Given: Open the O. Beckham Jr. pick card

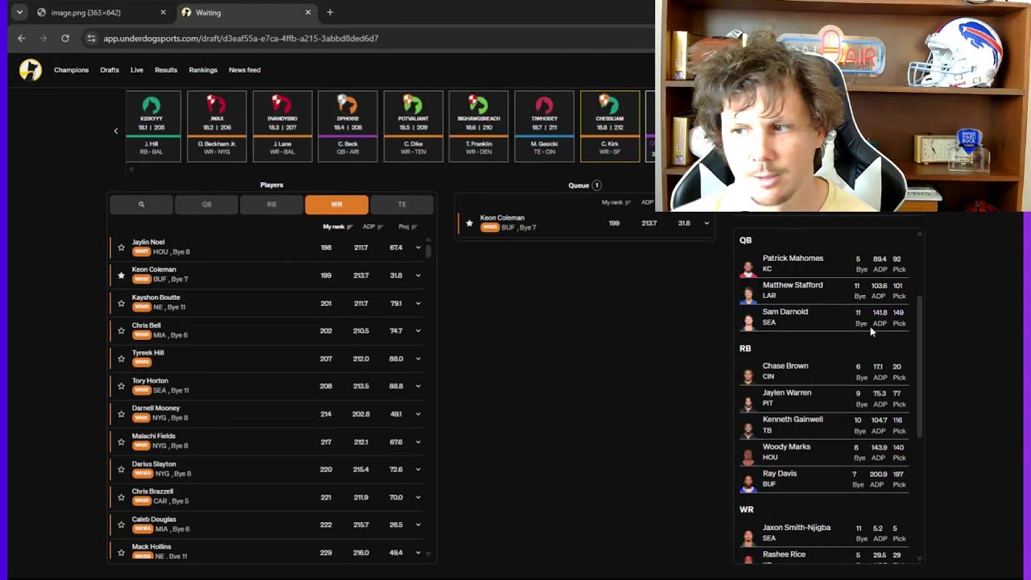Looking at the screenshot, I should click(217, 126).
